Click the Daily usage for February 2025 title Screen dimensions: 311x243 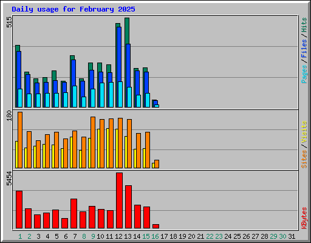pyautogui.click(x=73, y=9)
